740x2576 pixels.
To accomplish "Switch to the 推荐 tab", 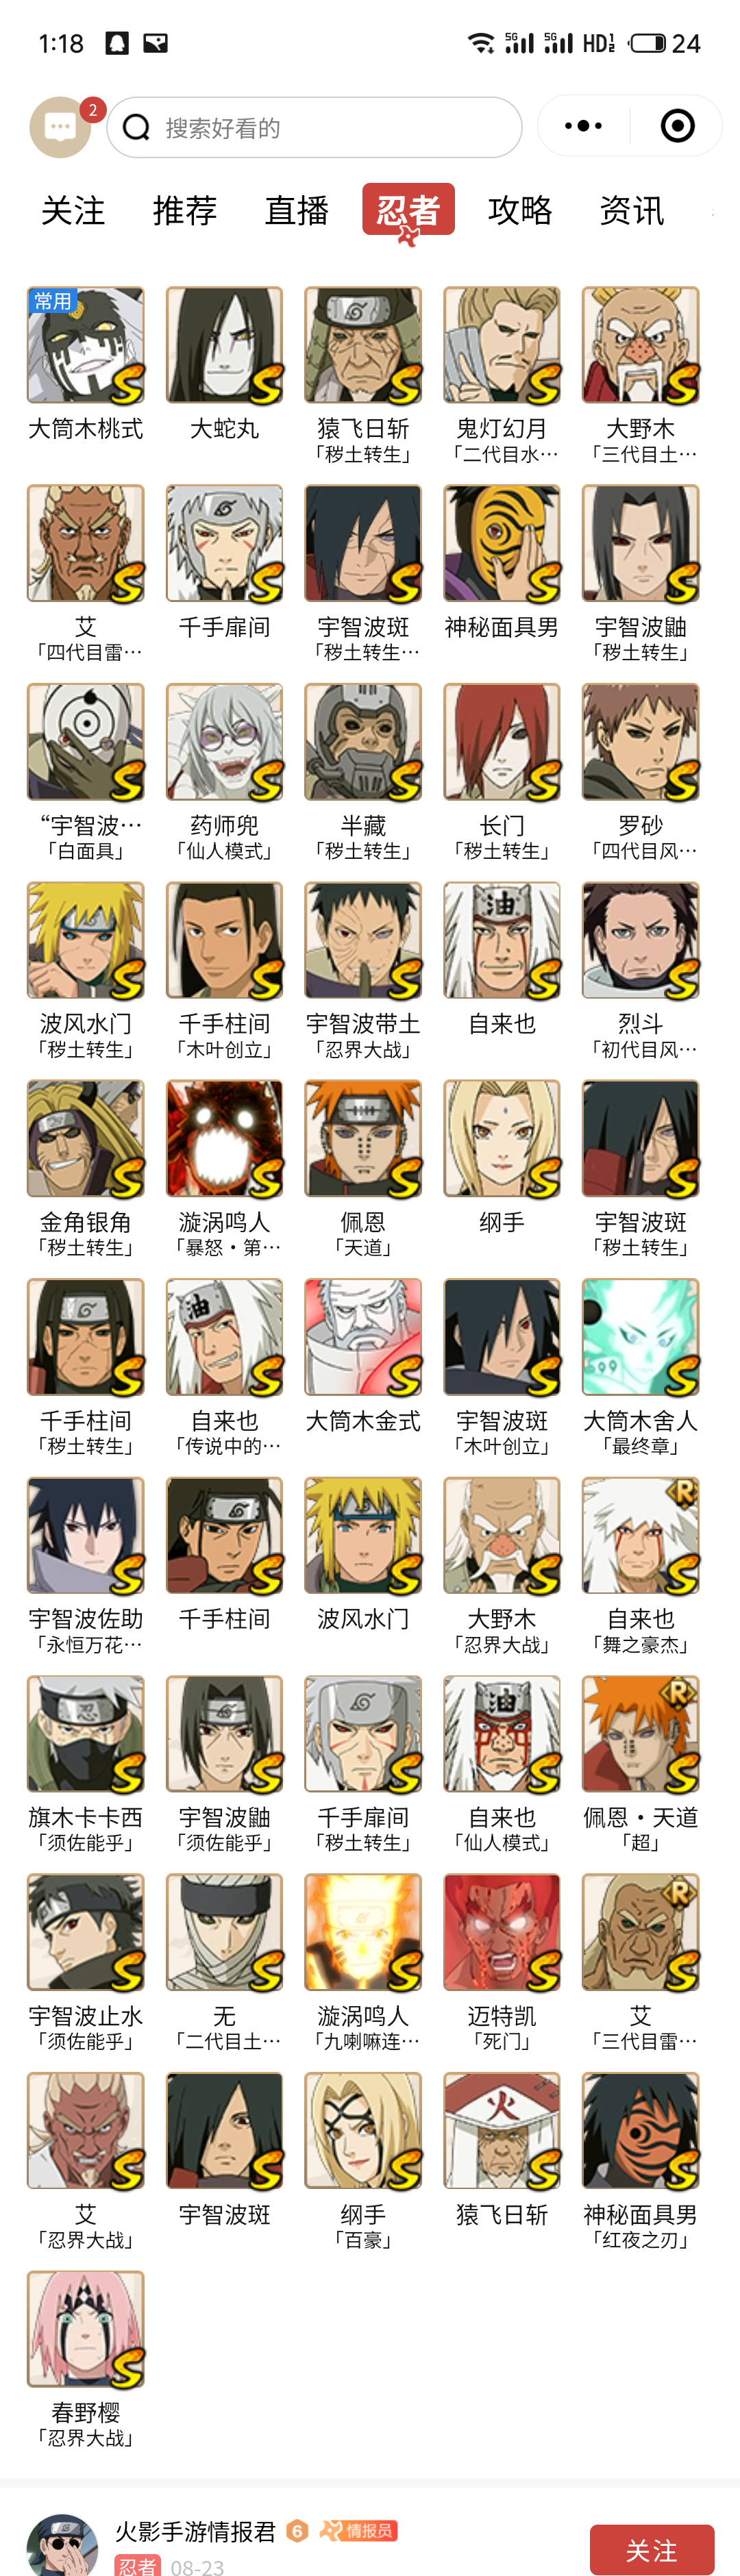I will click(x=185, y=210).
